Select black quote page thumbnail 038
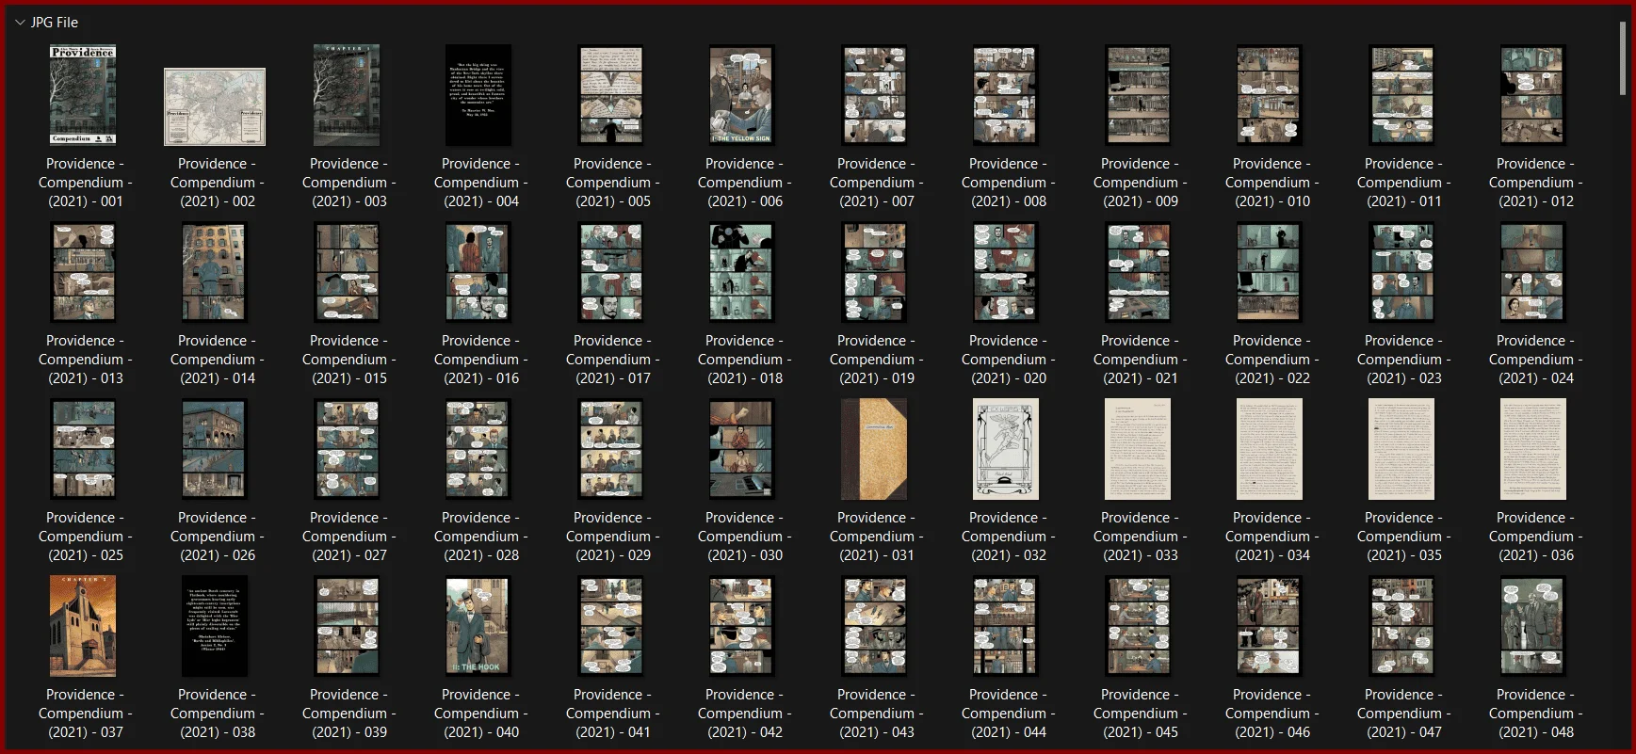1636x754 pixels. 215,626
